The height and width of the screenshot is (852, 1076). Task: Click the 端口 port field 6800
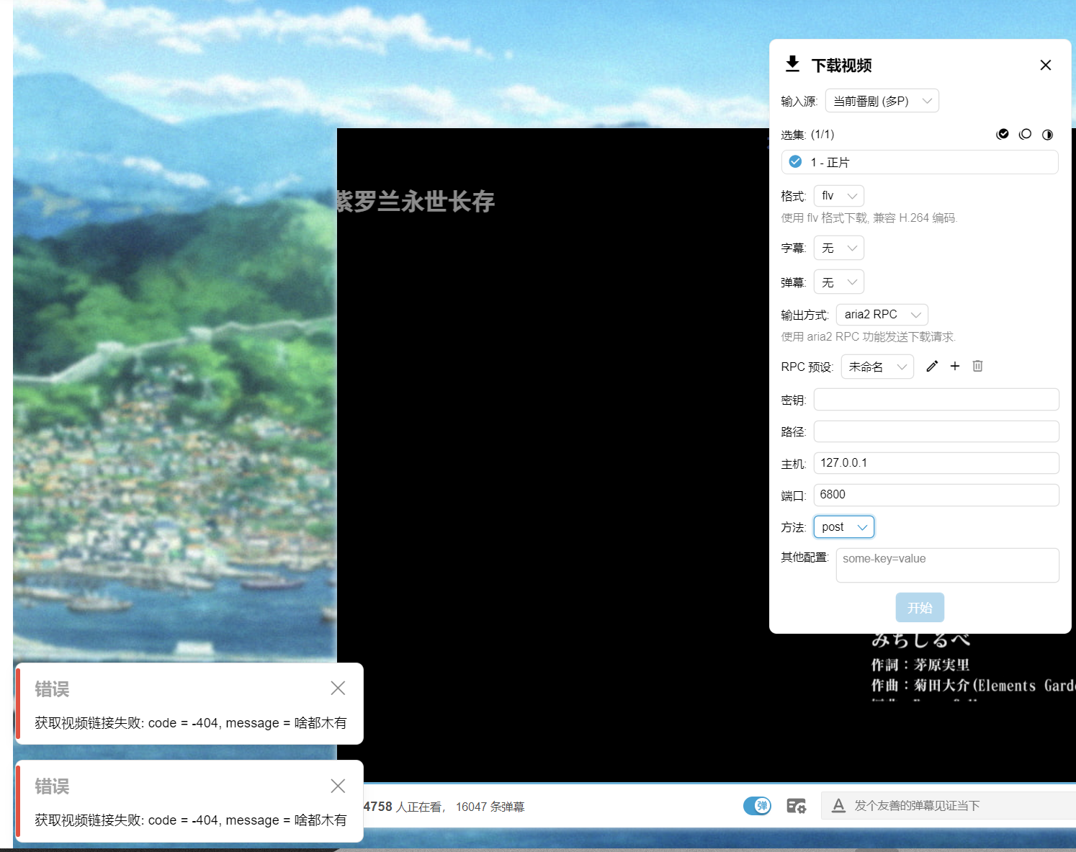(x=936, y=495)
